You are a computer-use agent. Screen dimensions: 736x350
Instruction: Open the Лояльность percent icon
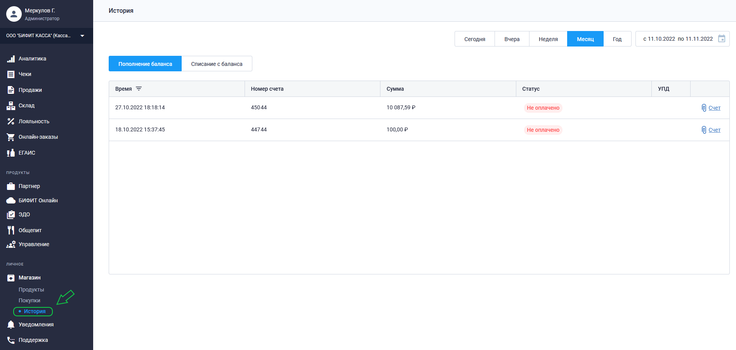tap(11, 121)
